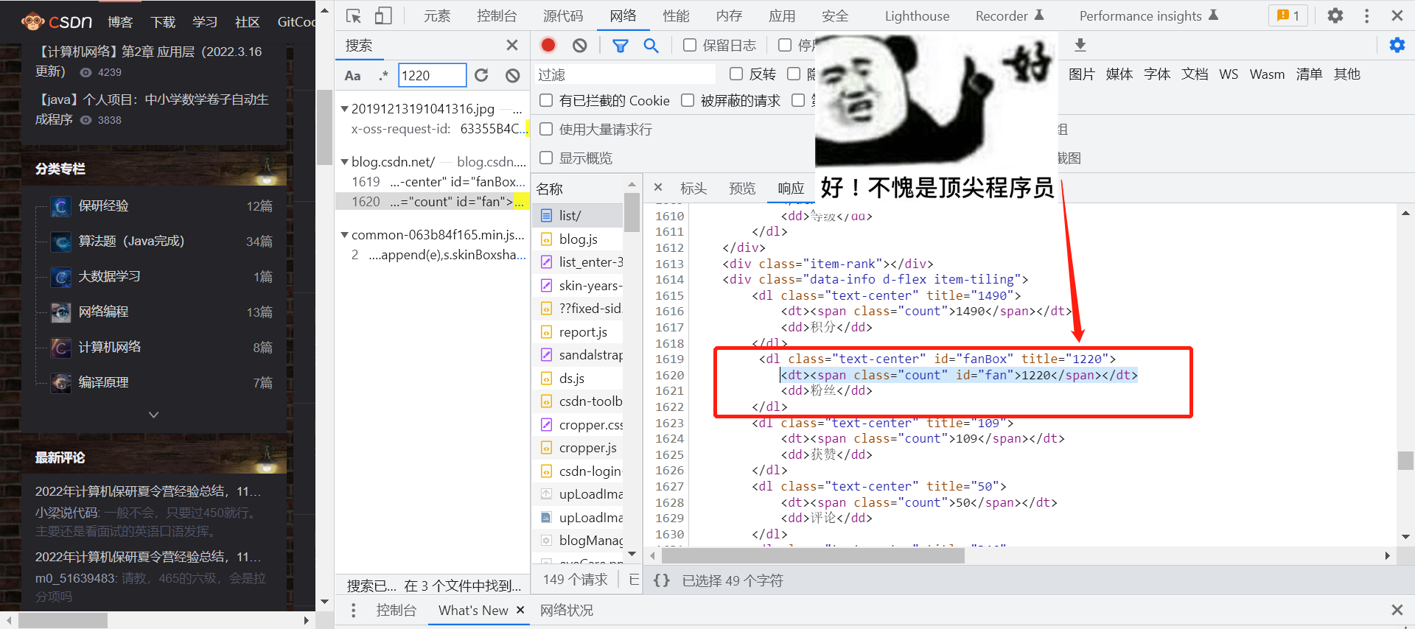Collapse common-063b84f165.min.js result group
The height and width of the screenshot is (629, 1415).
point(344,236)
